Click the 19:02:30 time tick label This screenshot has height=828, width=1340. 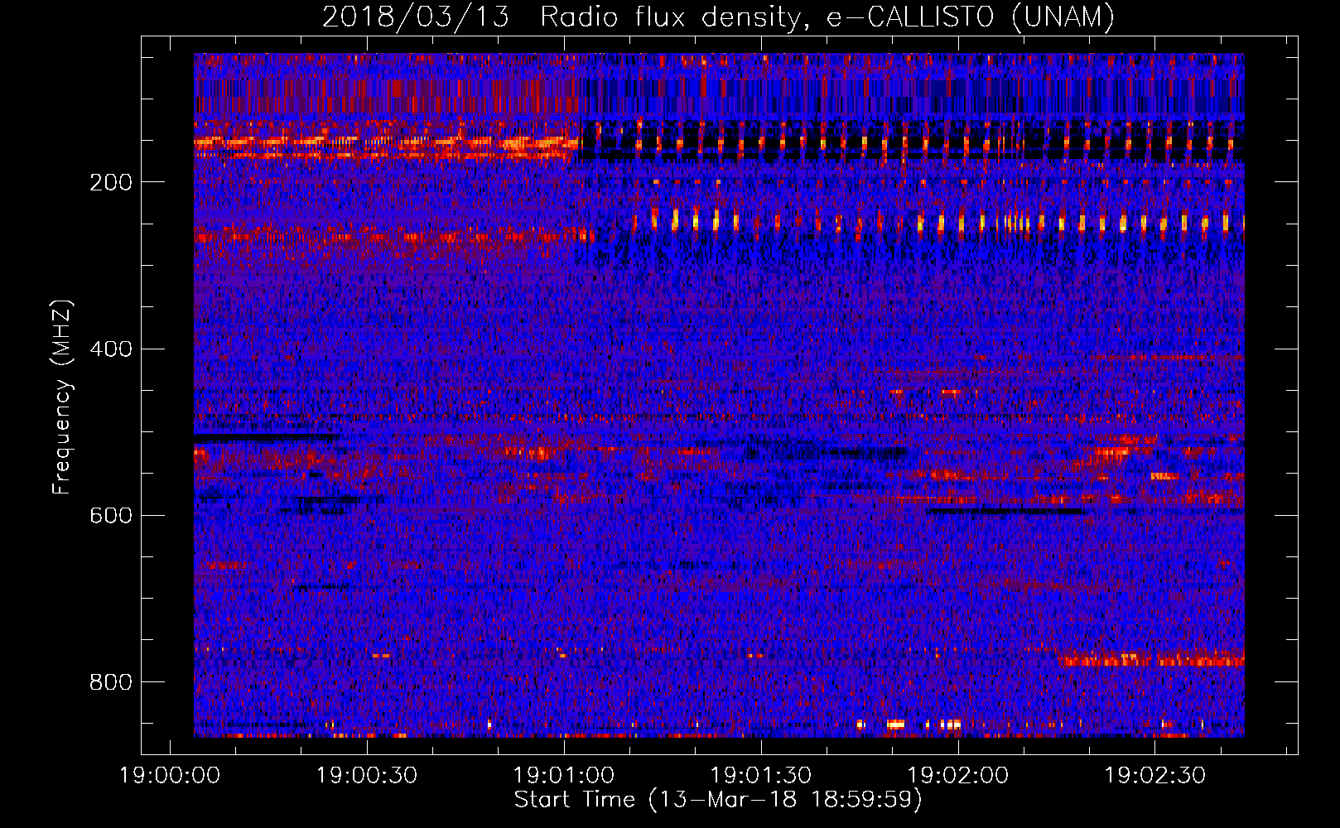(x=1155, y=776)
